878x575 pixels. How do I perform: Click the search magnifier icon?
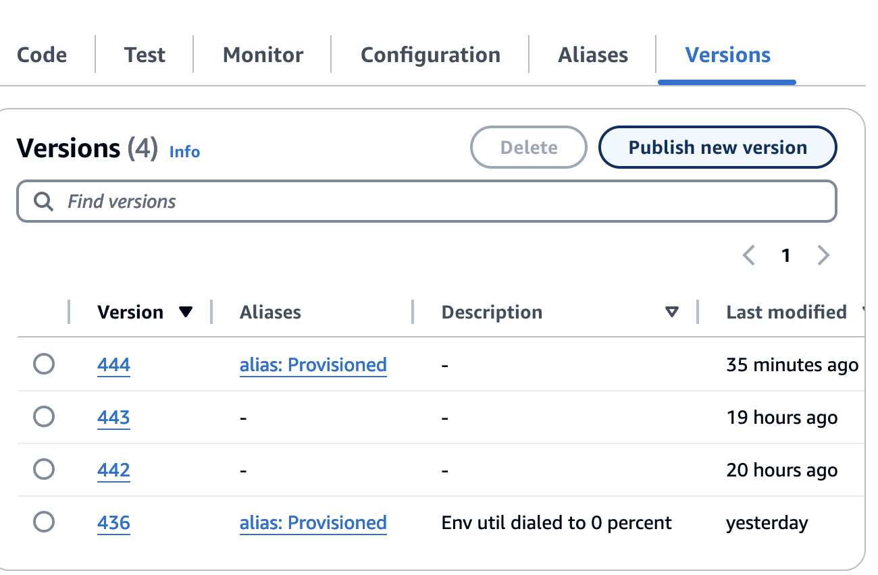(44, 202)
